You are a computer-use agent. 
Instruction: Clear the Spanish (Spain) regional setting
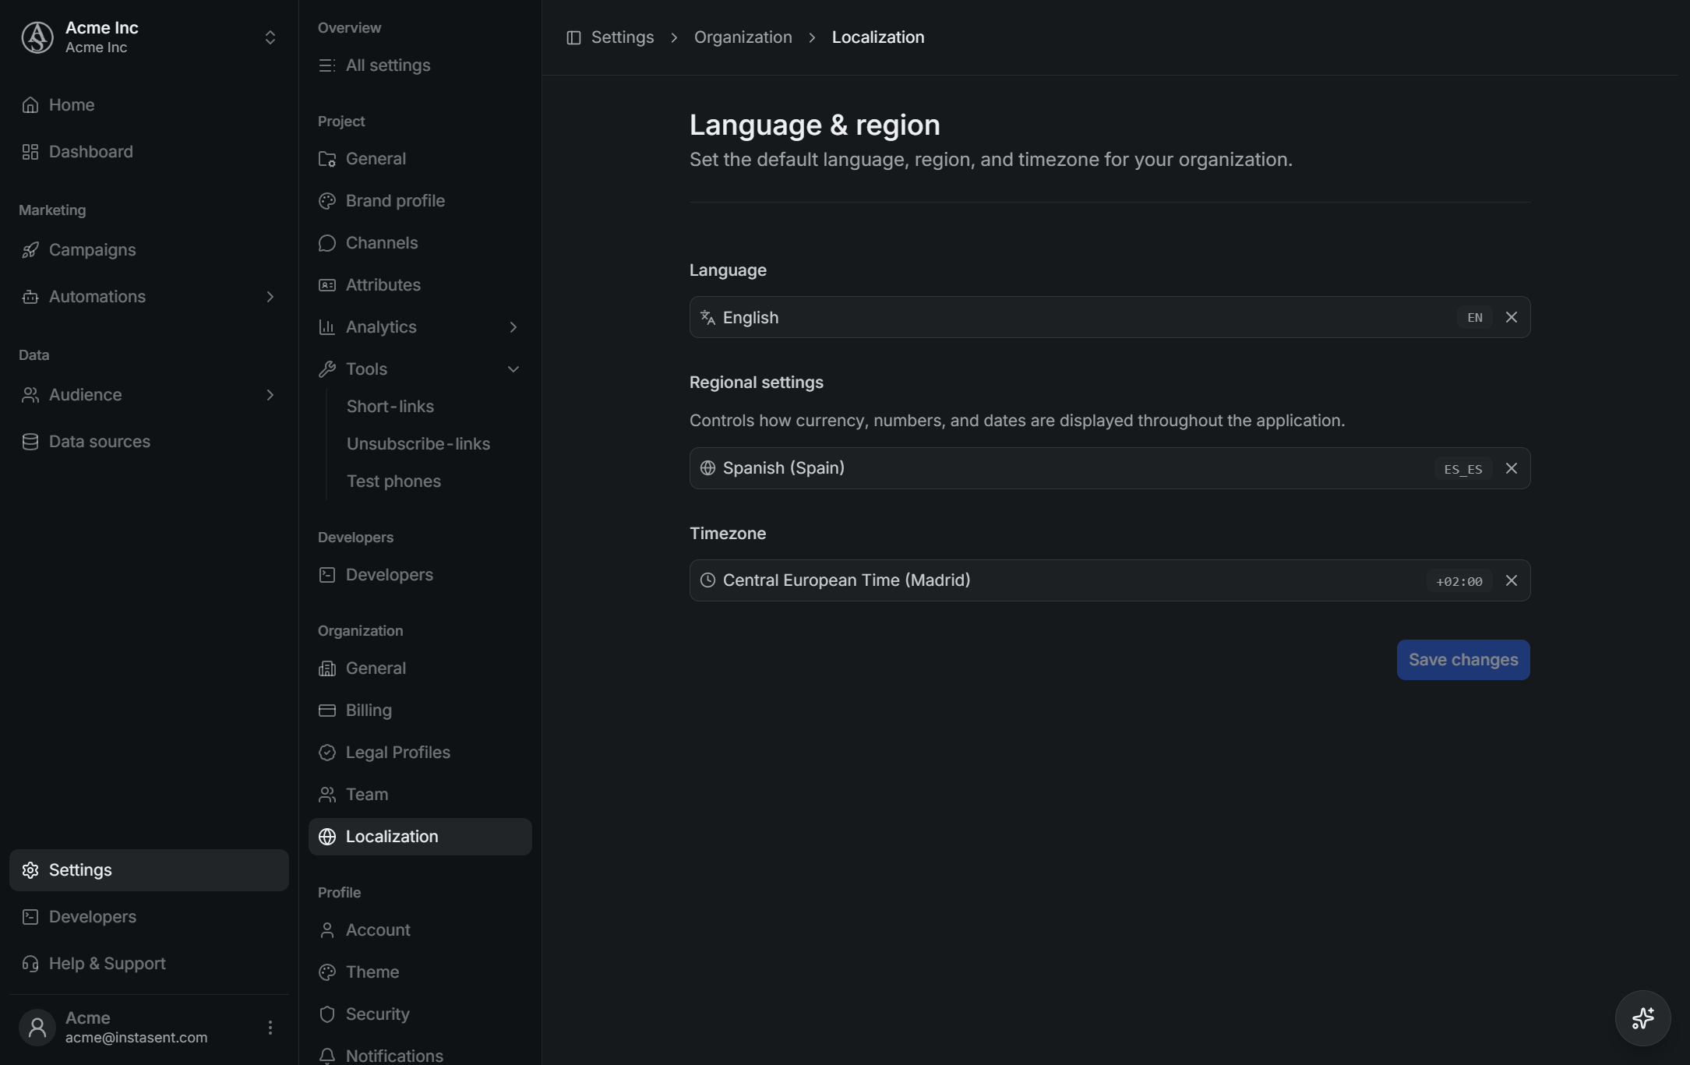click(1511, 468)
